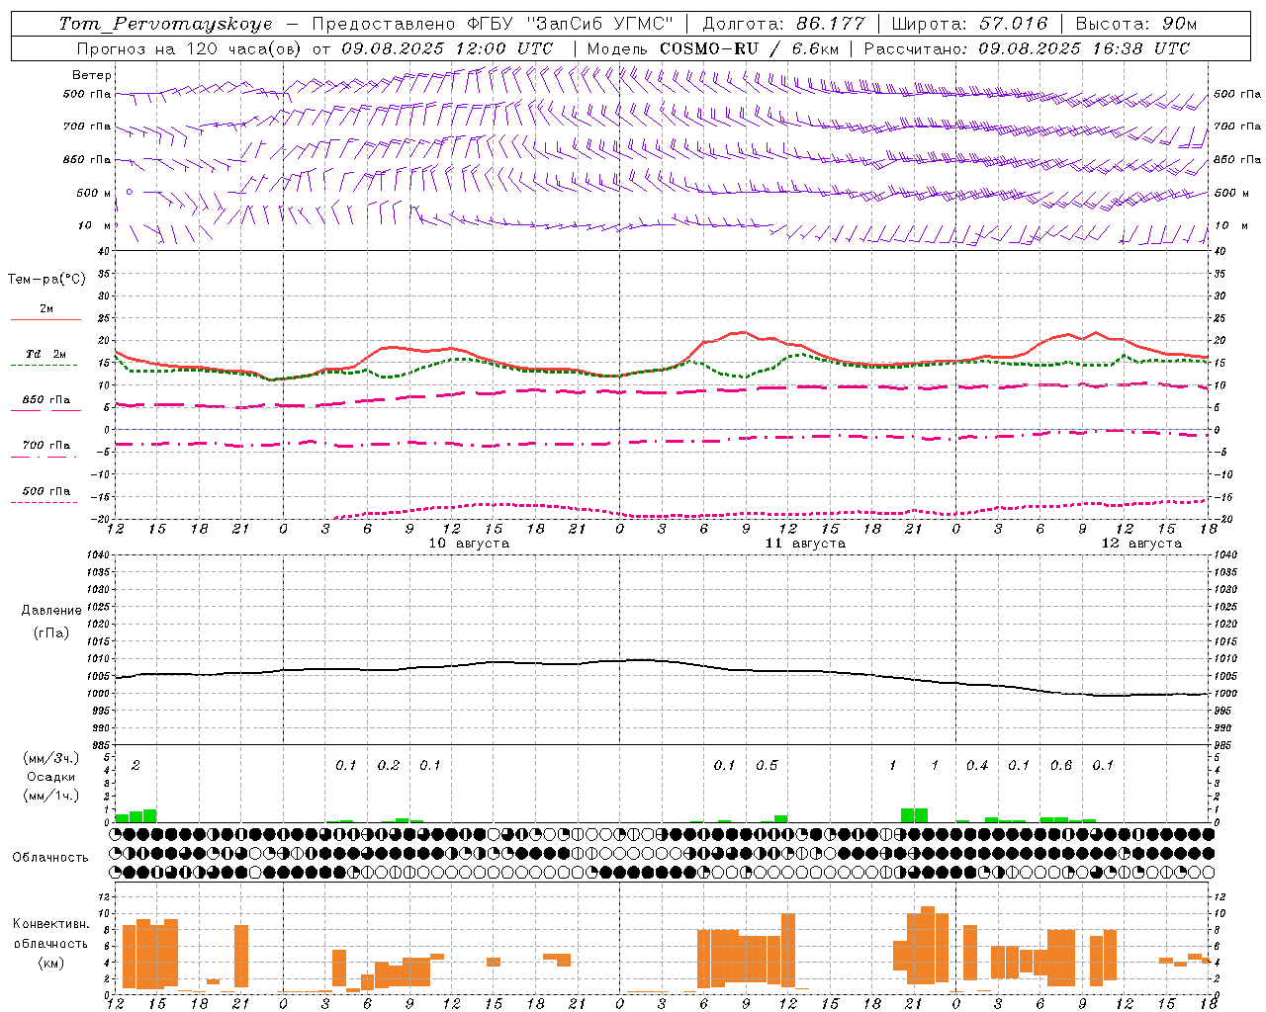Click the (км) convective cloud unit label
1266x1012 pixels.
click(51, 963)
